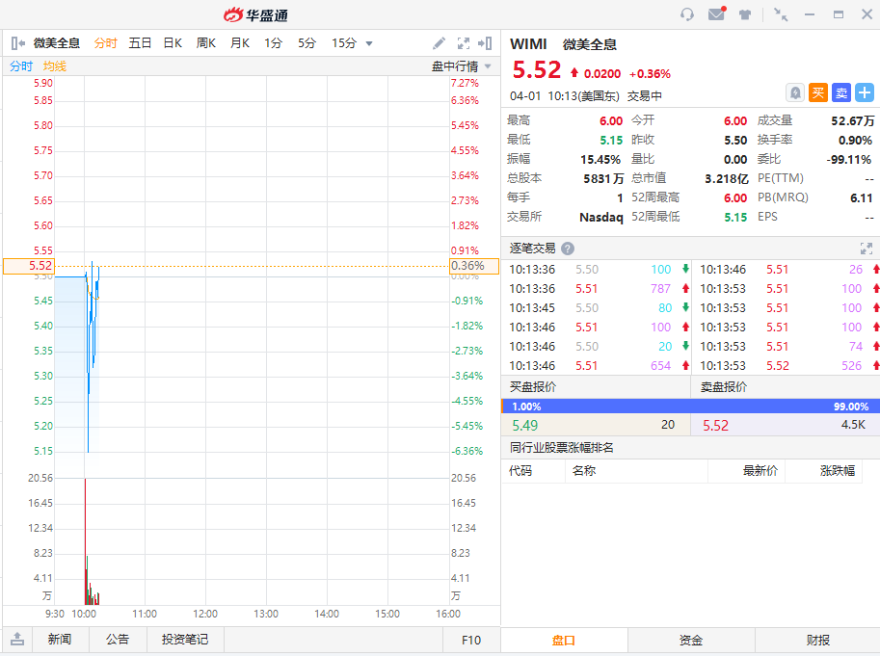Click the F10 button
Image resolution: width=880 pixels, height=656 pixels.
(x=471, y=640)
